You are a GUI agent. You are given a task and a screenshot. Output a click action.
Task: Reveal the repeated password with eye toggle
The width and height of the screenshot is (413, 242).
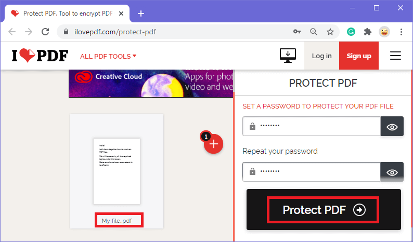click(392, 172)
